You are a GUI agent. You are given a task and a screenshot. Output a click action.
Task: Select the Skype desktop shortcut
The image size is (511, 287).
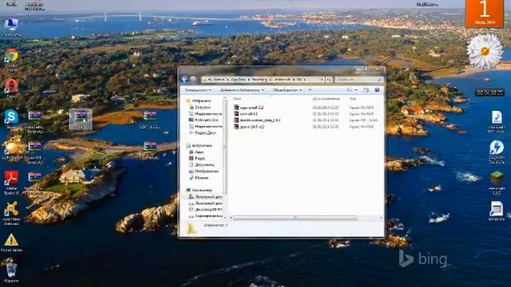click(x=11, y=120)
